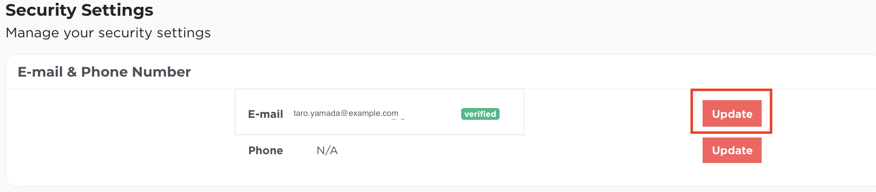
Task: Click the empty space inside the outlined E-mail row
Action: pyautogui.click(x=430, y=114)
